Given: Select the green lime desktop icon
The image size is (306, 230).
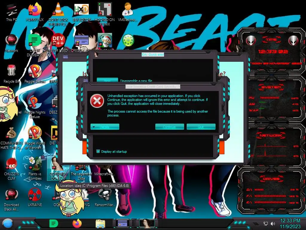Looking at the screenshot, I should pyautogui.click(x=128, y=40).
